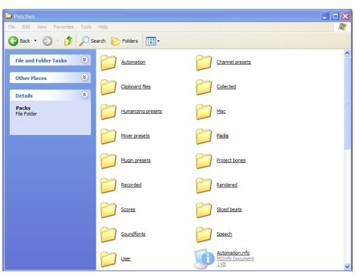355x276 pixels.
Task: Click the scrollbar down arrow
Action: [x=347, y=267]
